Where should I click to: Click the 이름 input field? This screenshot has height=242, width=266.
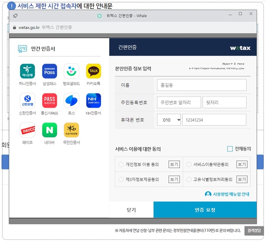tap(202, 85)
